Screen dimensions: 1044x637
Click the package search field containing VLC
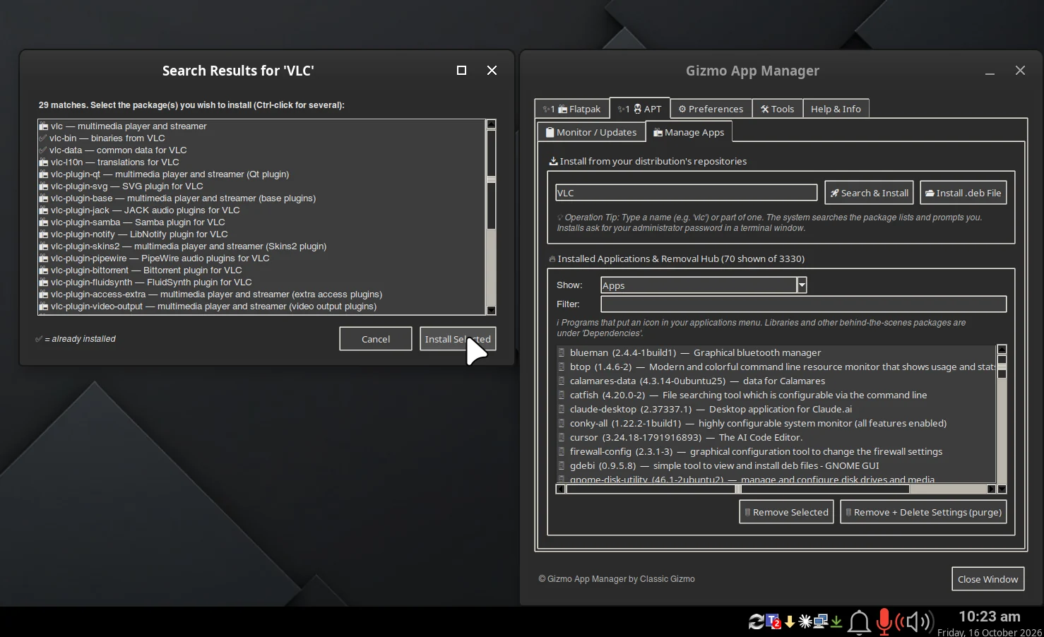coord(686,193)
